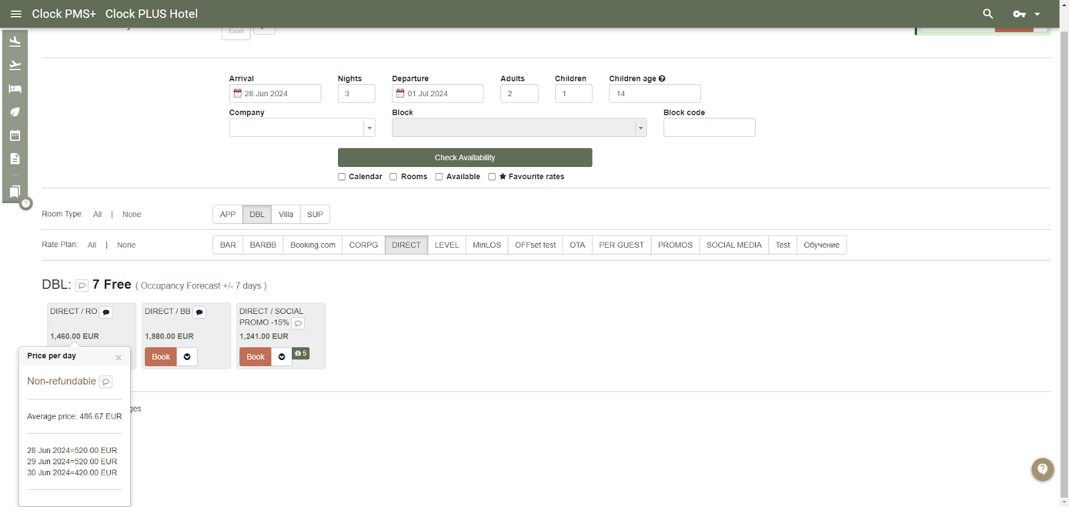Select the Booking.com rate plan tab
Viewport: 1069px width, 507px height.
[x=313, y=245]
